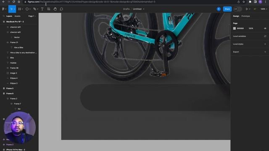
Task: Select the Move tool
Action: coord(11,9)
